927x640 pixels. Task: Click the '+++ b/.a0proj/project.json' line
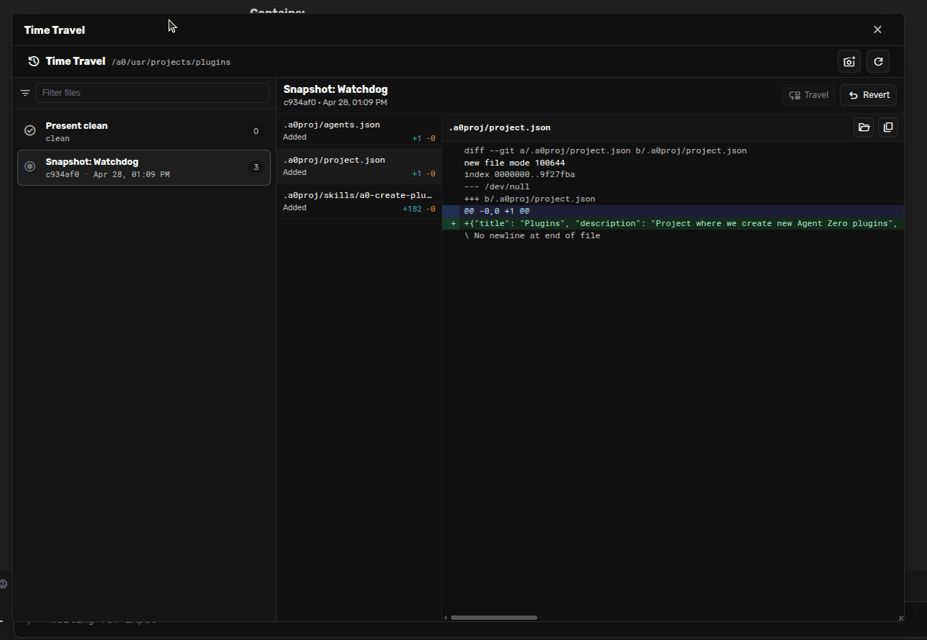pos(529,199)
